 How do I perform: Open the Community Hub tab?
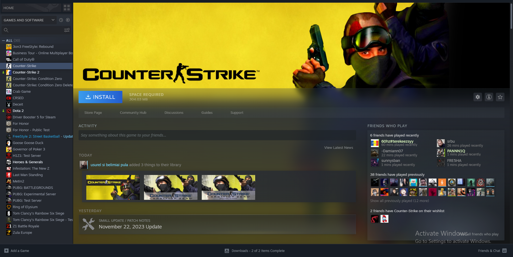coord(133,113)
